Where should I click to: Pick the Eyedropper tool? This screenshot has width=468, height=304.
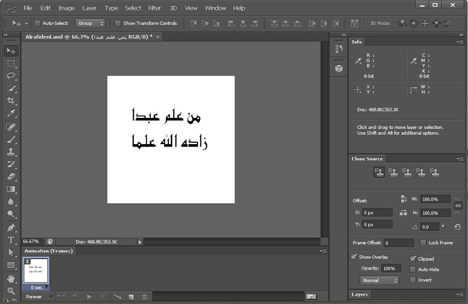pos(11,114)
